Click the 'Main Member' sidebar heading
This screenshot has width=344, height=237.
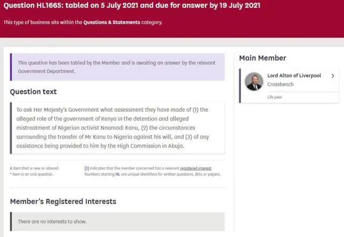262,58
